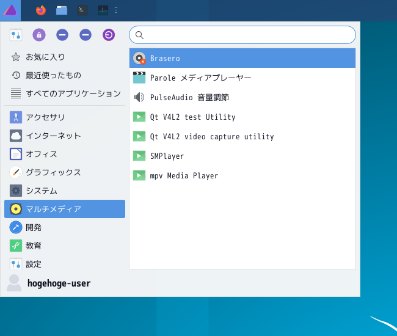Image resolution: width=397 pixels, height=336 pixels.
Task: Click the purple lock screen icon
Action: pyautogui.click(x=39, y=35)
